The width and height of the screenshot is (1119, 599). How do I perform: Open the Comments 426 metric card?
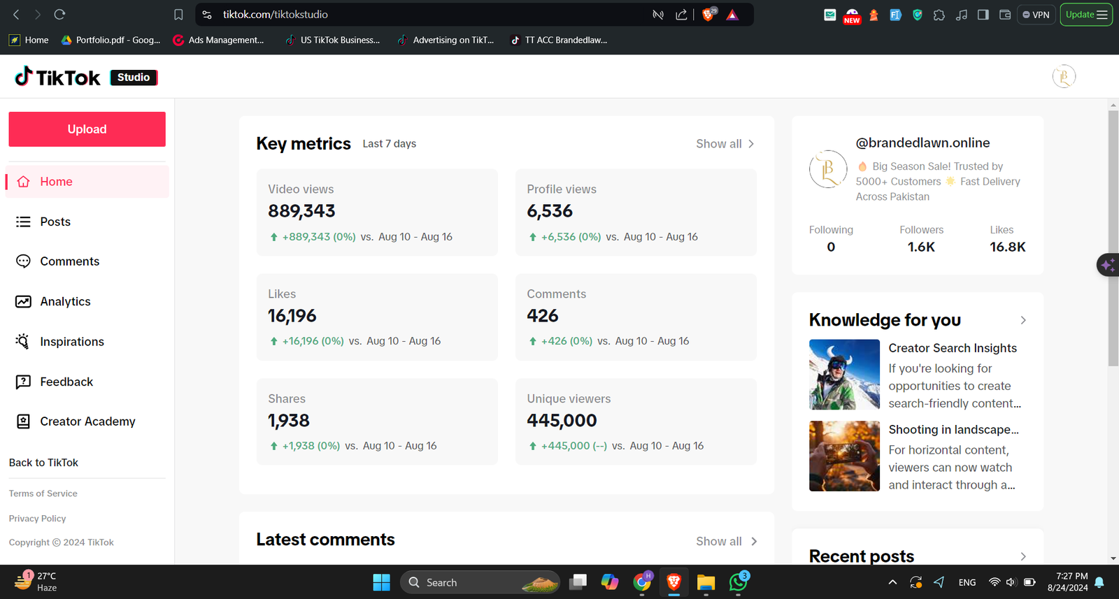tap(636, 317)
